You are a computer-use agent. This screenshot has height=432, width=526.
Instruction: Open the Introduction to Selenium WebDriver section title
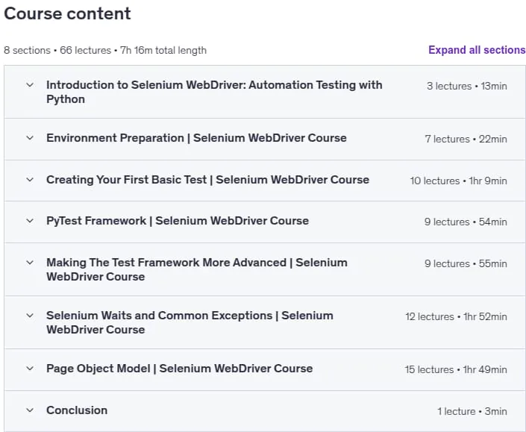pyautogui.click(x=214, y=92)
